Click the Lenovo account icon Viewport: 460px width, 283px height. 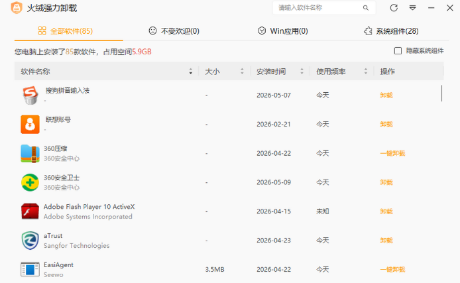30,125
